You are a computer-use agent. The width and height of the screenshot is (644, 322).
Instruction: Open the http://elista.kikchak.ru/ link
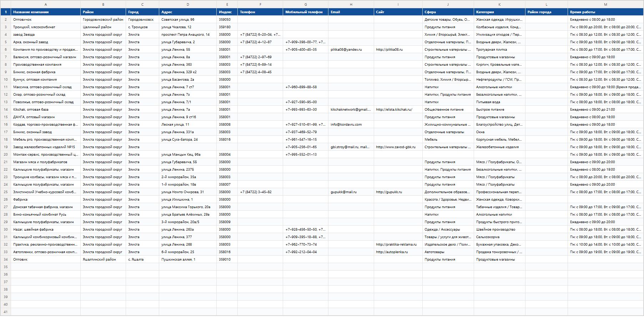coord(394,110)
